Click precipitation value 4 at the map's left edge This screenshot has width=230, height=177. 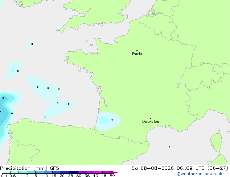coord(1,112)
